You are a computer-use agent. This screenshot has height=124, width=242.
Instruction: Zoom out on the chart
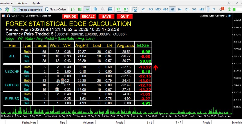(x=103, y=9)
